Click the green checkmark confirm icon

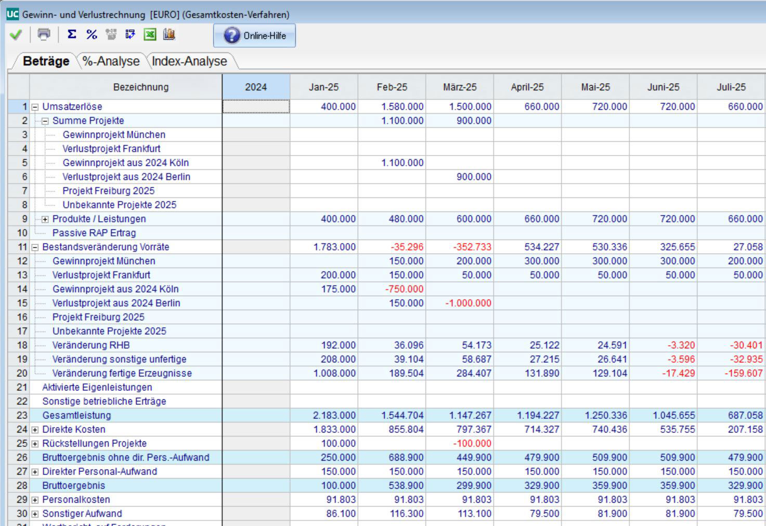pyautogui.click(x=16, y=35)
